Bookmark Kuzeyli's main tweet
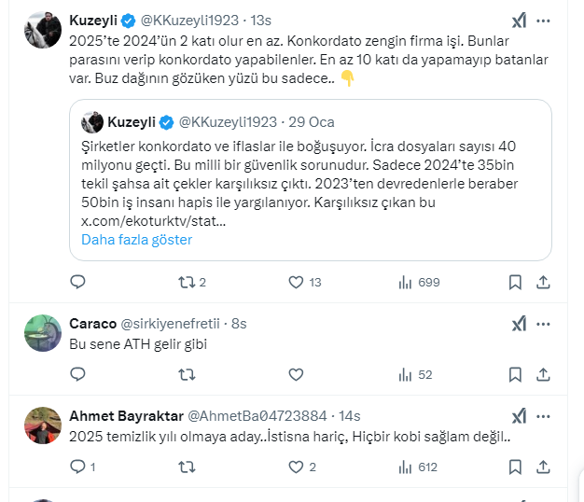Viewport: 584px width, 502px height. [515, 282]
